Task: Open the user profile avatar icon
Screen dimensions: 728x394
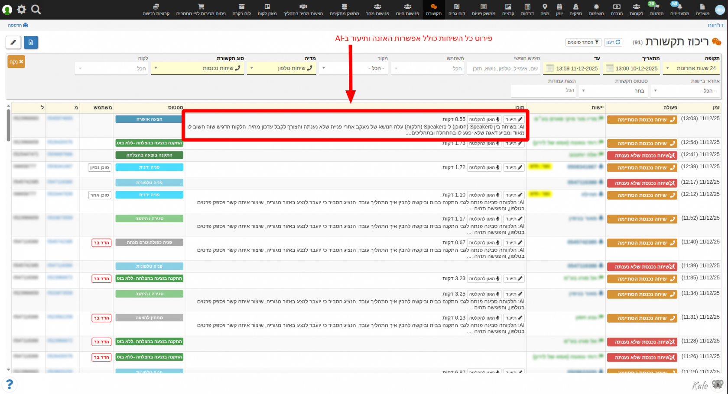Action: 7,9
